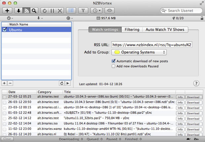Run the watch with the play button

[x=68, y=83]
